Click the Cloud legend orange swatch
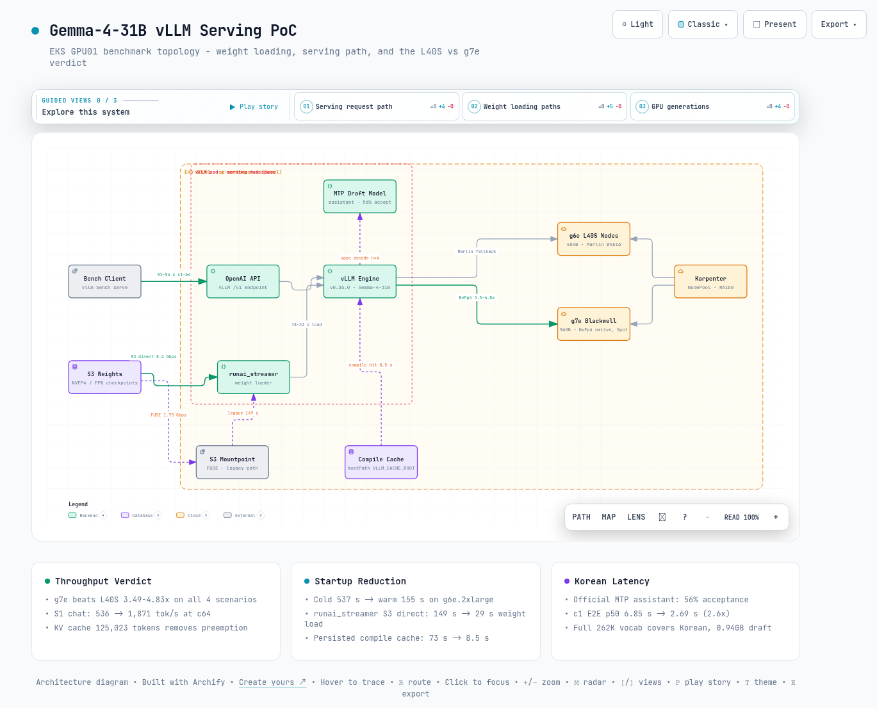 180,515
